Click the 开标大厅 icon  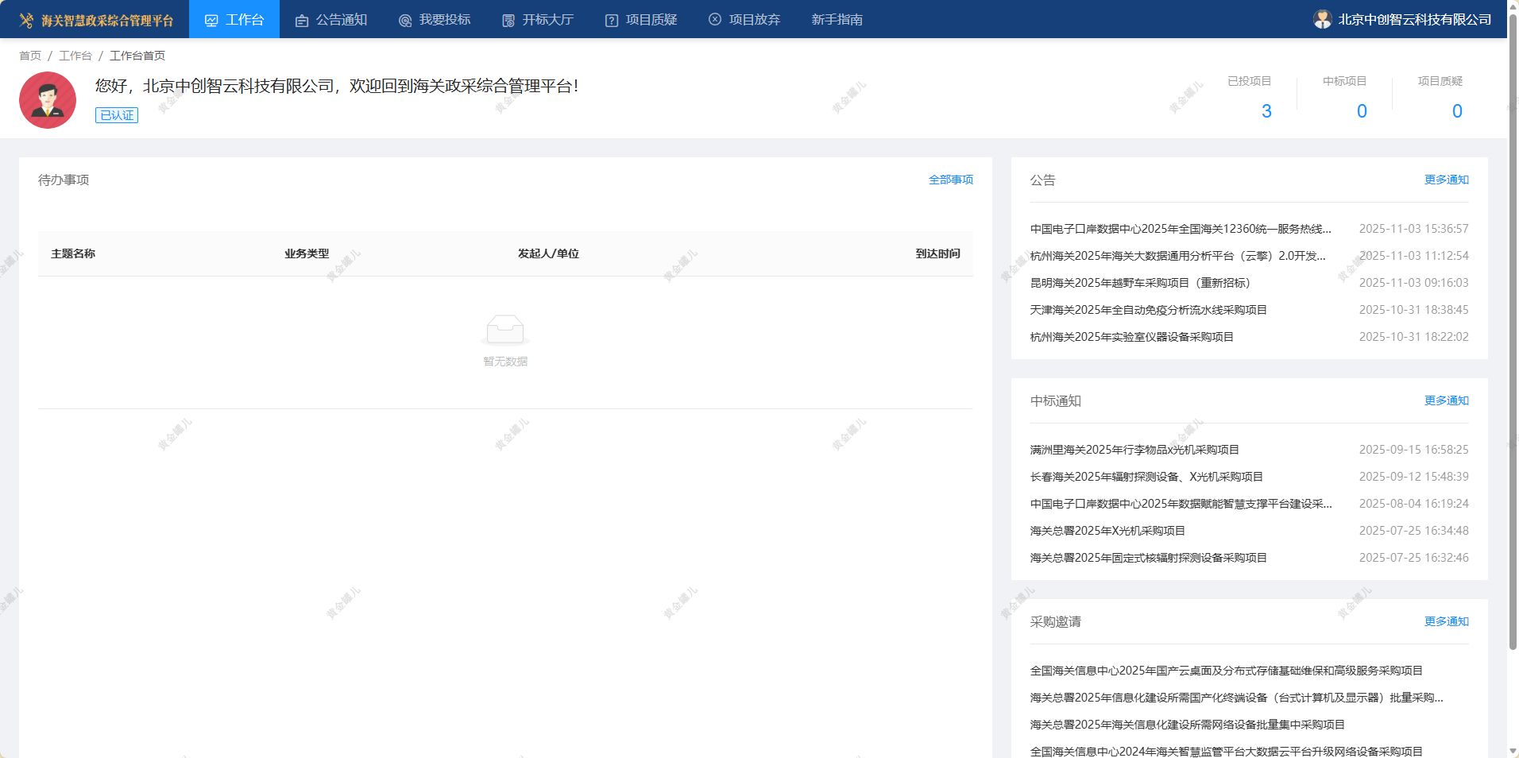pyautogui.click(x=508, y=21)
